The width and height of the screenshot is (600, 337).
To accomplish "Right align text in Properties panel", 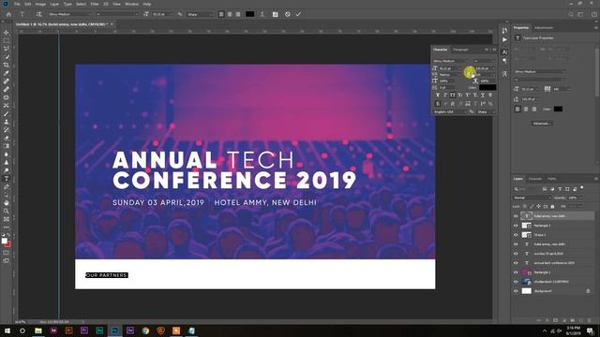I will [534, 110].
